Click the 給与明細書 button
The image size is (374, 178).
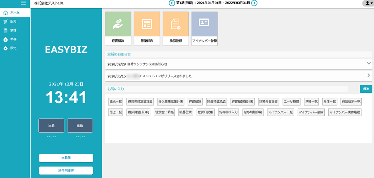tap(66, 170)
